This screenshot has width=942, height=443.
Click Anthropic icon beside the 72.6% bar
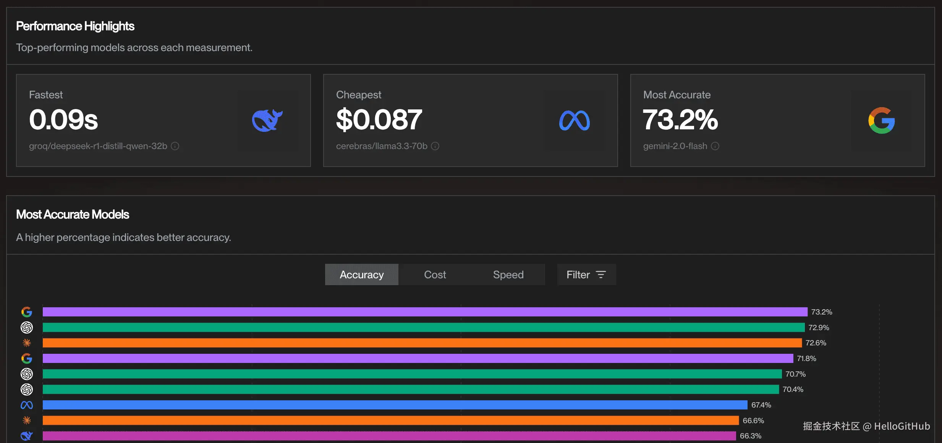[27, 343]
